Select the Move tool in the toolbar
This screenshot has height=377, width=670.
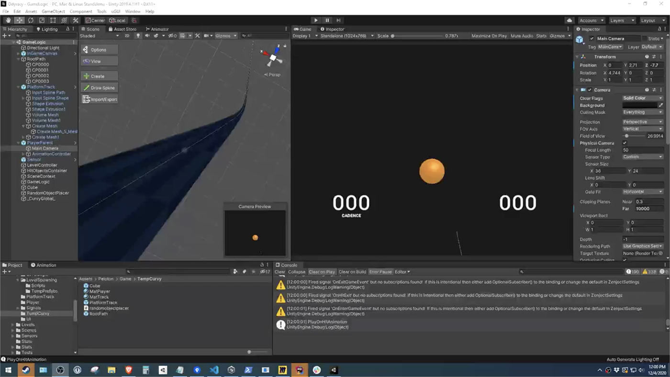[x=20, y=21]
